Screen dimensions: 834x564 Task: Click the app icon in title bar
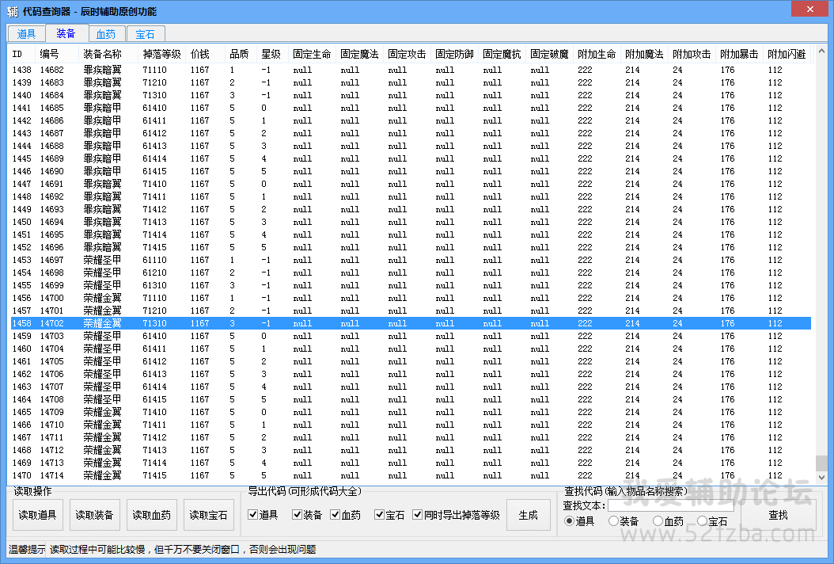(x=12, y=11)
